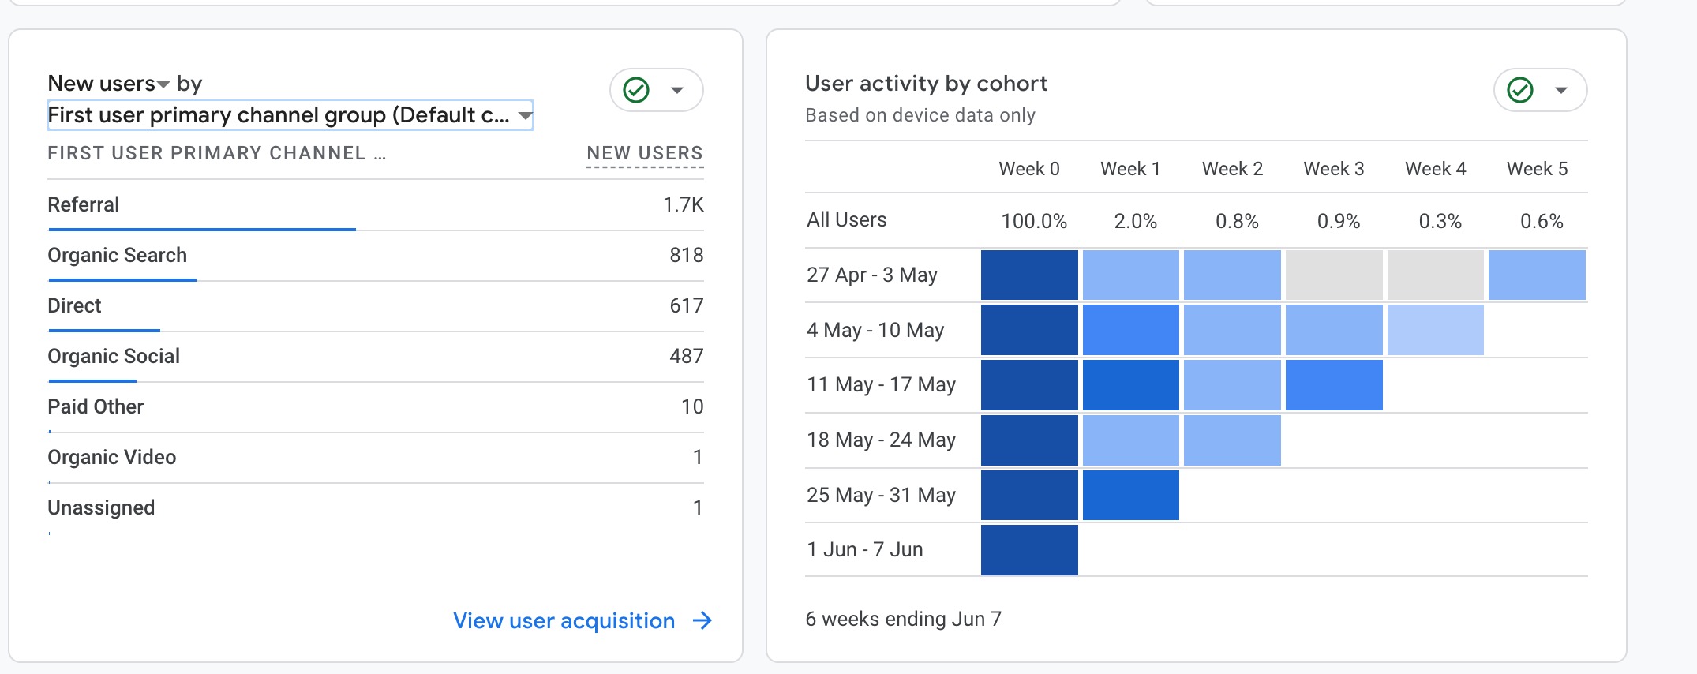The width and height of the screenshot is (1697, 674).
Task: Click green checkmark icon in cohort card
Action: pyautogui.click(x=1520, y=90)
